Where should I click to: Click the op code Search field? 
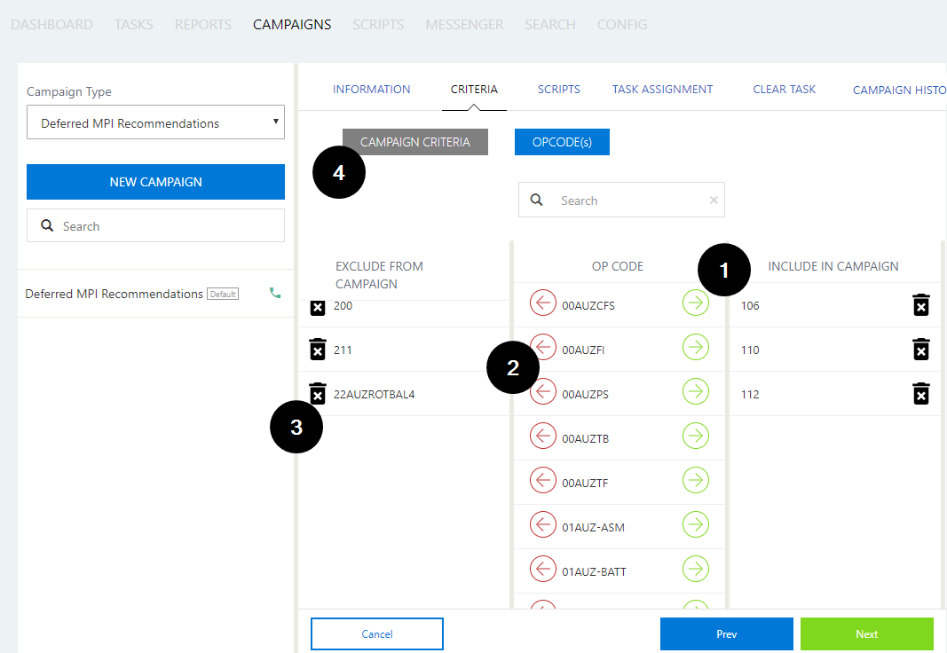[x=630, y=201]
